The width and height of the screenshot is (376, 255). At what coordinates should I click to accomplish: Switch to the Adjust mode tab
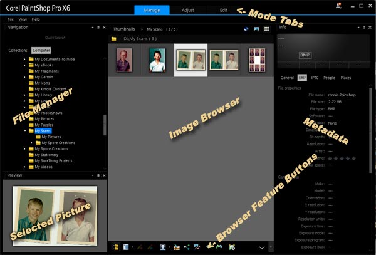tap(187, 10)
